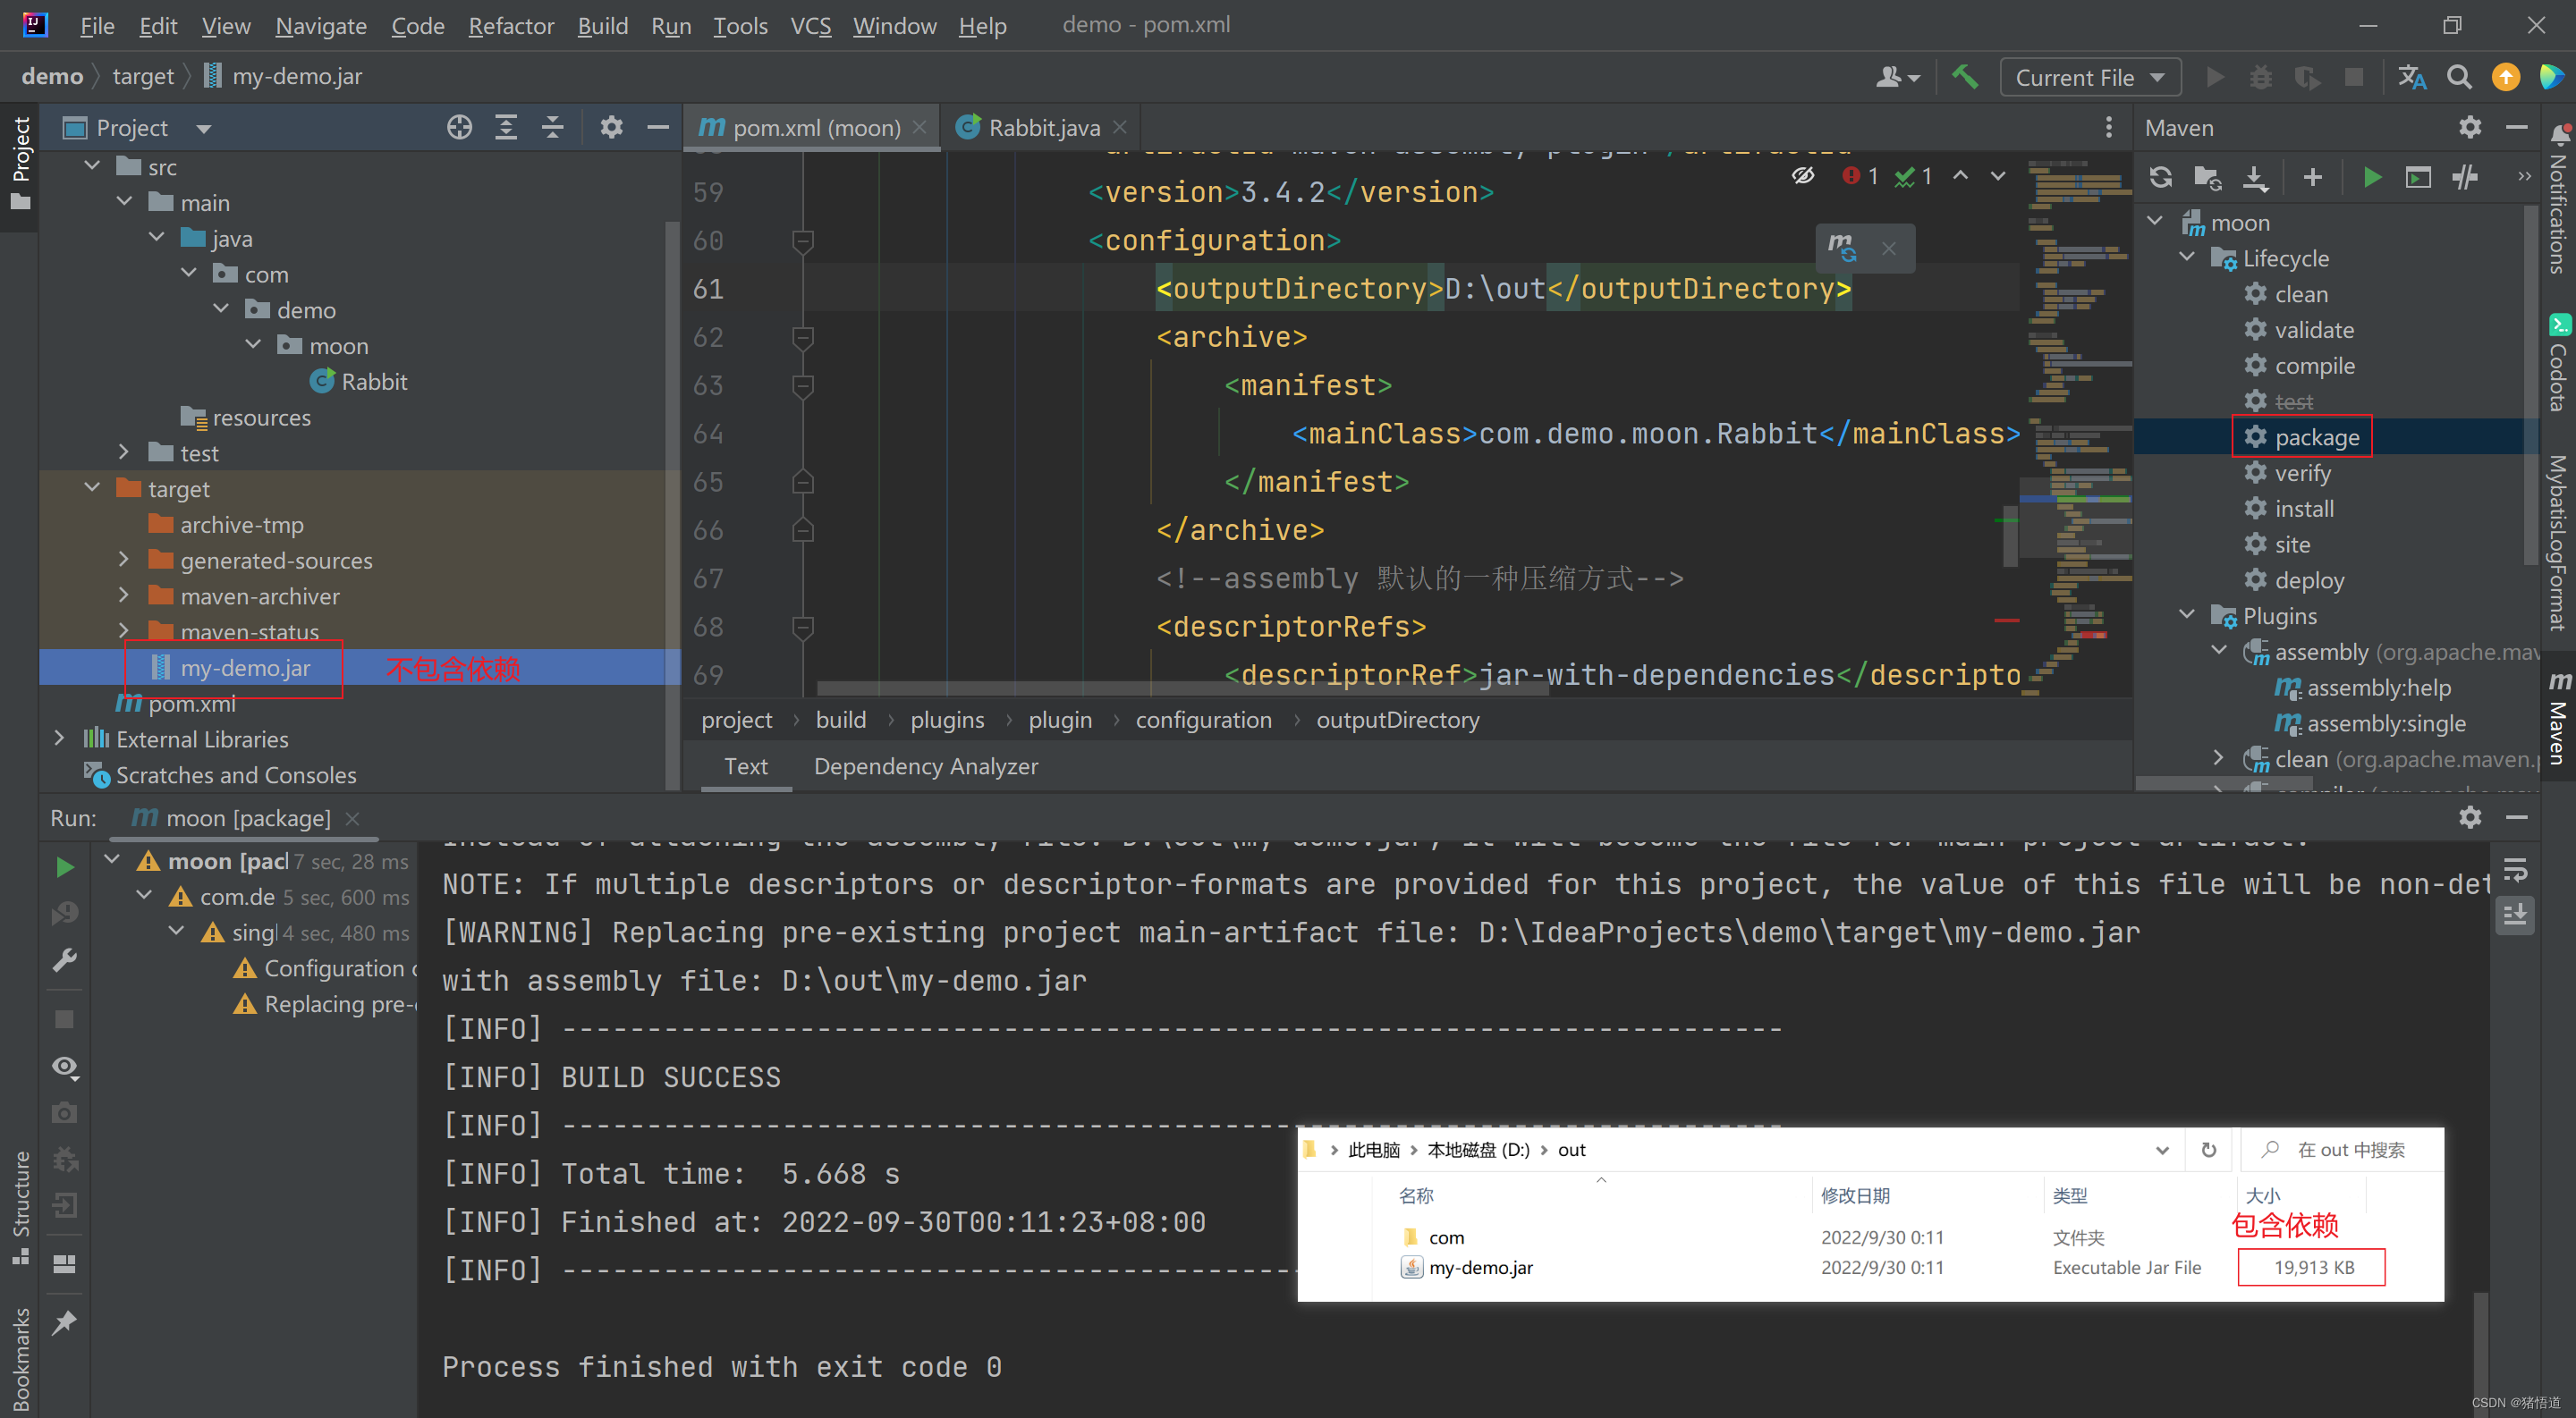Show passed tests eye toggle in Run
2576x1418 pixels.
click(65, 1068)
